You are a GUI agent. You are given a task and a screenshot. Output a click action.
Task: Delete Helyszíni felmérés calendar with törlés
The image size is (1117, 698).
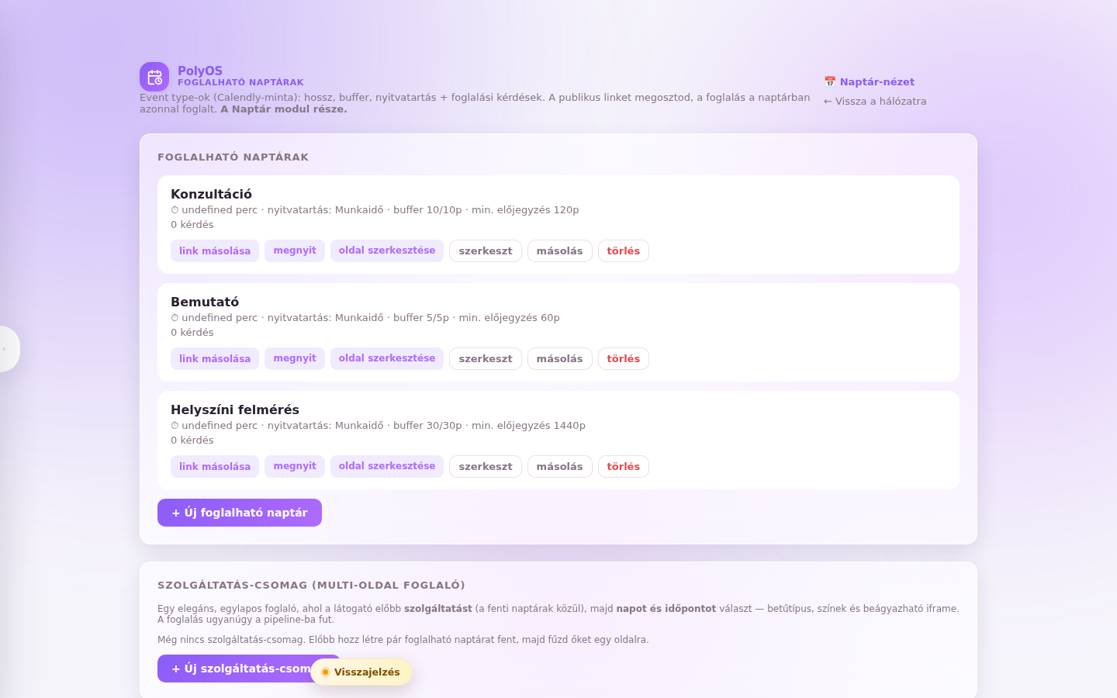624,466
